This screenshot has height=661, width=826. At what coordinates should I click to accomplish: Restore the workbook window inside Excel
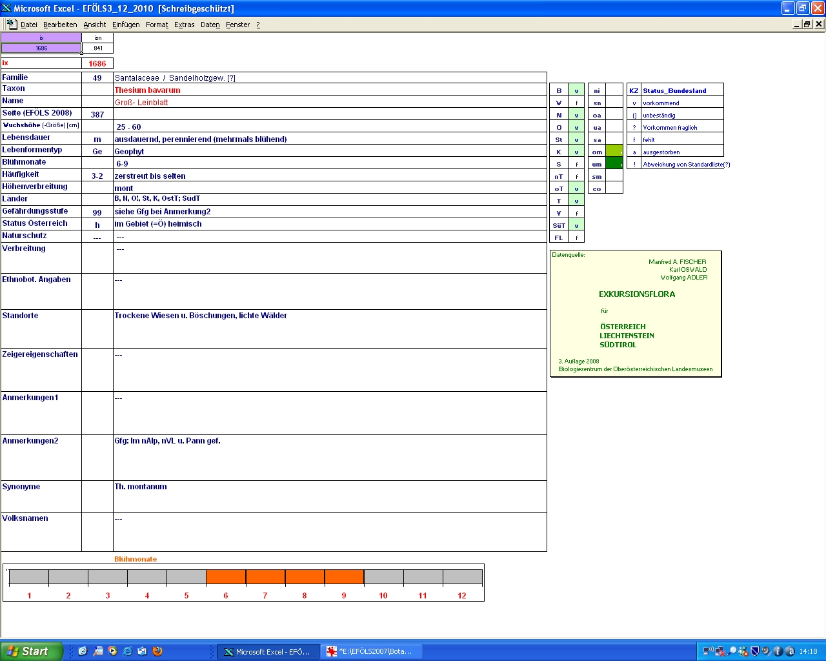pos(807,24)
